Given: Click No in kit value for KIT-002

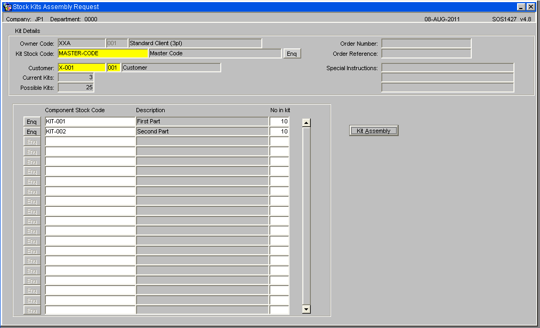Looking at the screenshot, I should click(279, 131).
